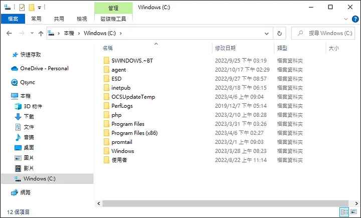
Task: Sort by the 類型 column header
Action: [282, 48]
